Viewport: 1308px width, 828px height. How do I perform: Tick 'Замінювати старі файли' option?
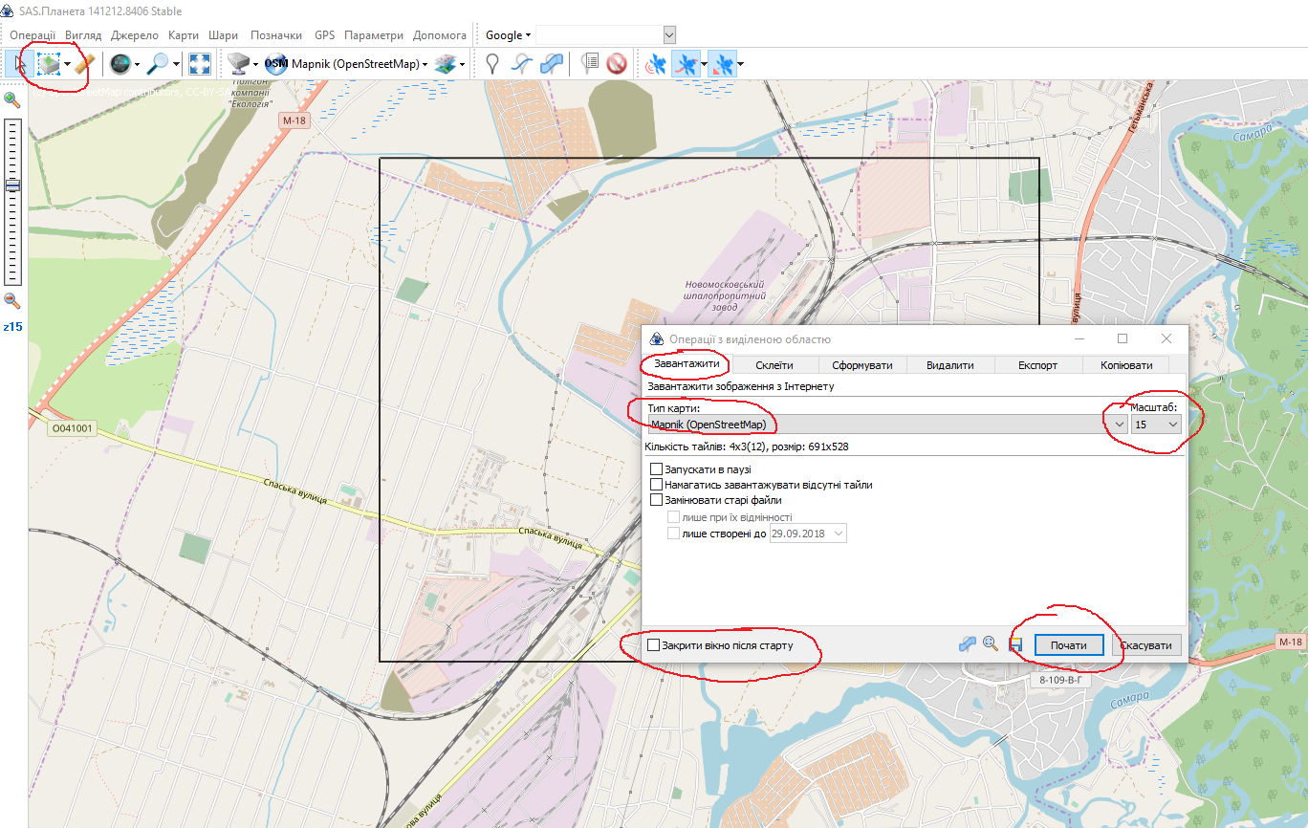(x=656, y=499)
